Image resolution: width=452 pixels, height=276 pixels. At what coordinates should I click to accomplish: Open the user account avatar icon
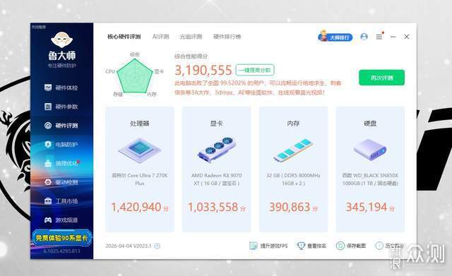pos(364,37)
